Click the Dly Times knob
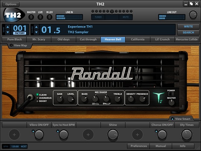Screen dimensions: 201x151 pyautogui.click(x=187, y=135)
